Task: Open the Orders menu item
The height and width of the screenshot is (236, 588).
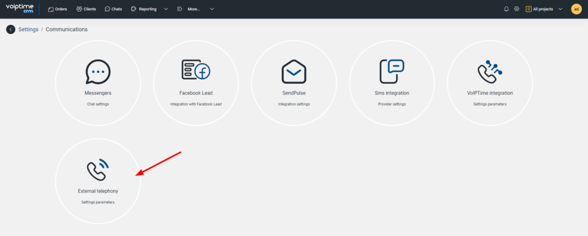Action: tap(57, 9)
